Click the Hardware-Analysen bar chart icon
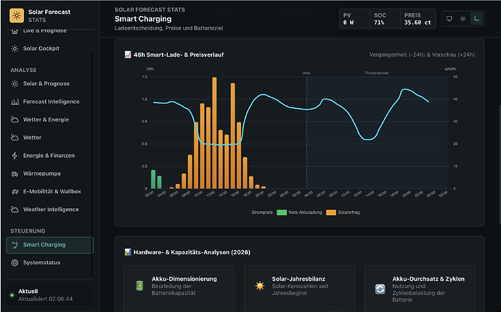501x312 pixels. [128, 252]
